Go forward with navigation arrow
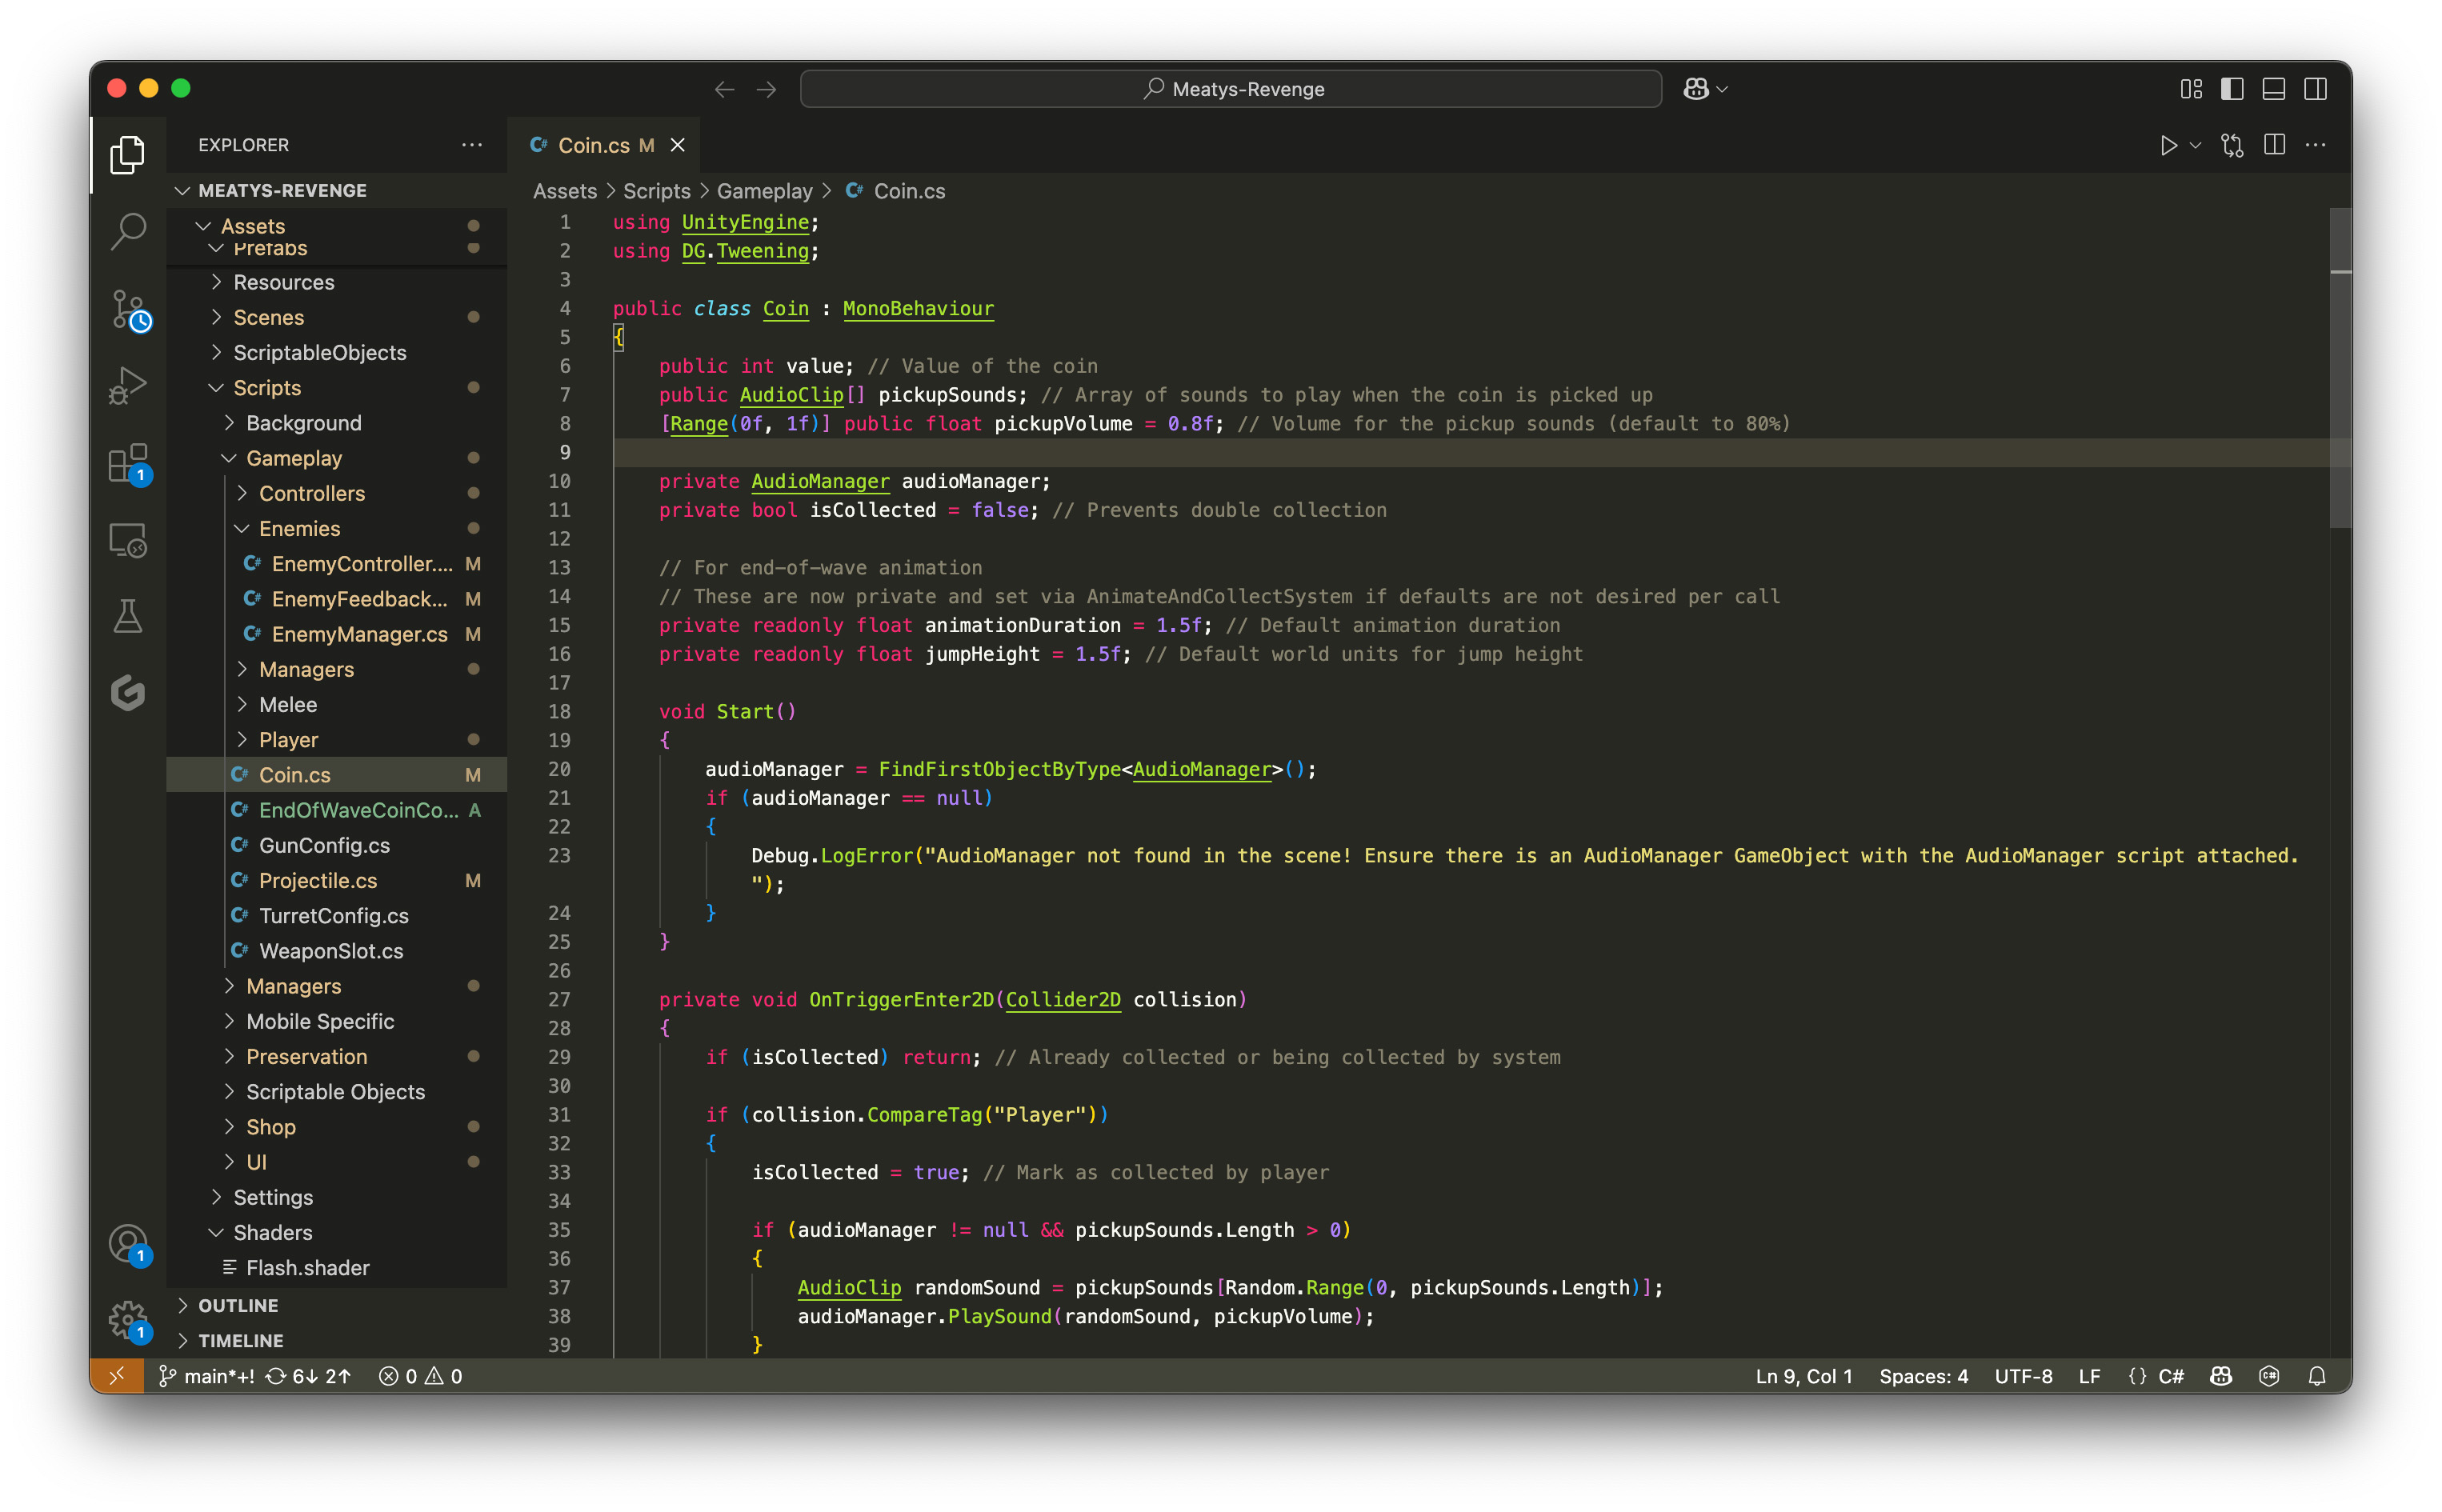The width and height of the screenshot is (2442, 1512). 767,89
